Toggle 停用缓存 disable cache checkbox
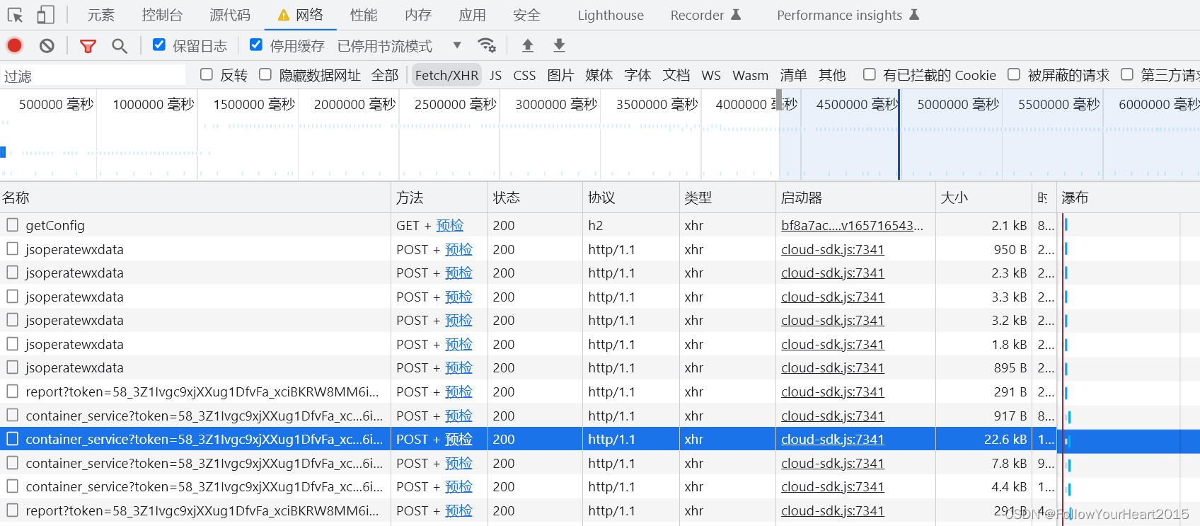The width and height of the screenshot is (1200, 526). tap(256, 45)
